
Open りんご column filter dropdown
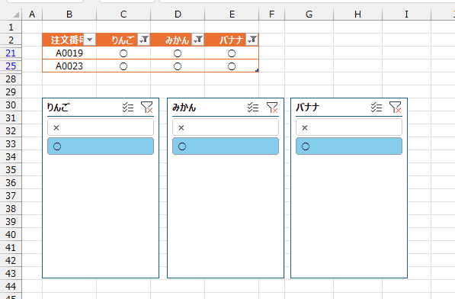click(144, 40)
